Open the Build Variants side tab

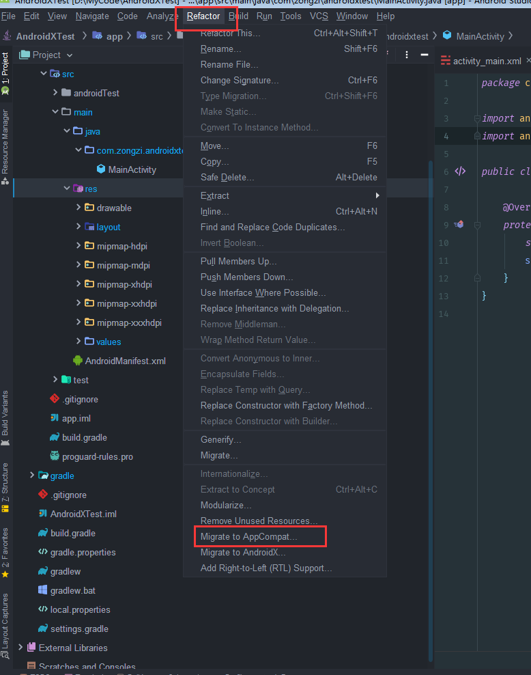tap(5, 418)
